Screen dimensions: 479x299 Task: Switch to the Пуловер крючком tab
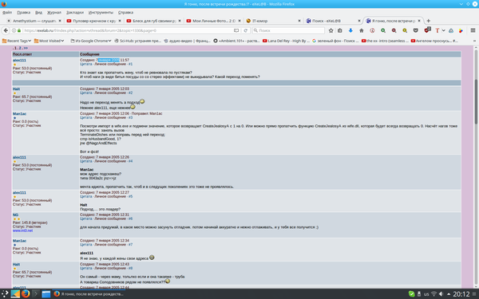(94, 21)
